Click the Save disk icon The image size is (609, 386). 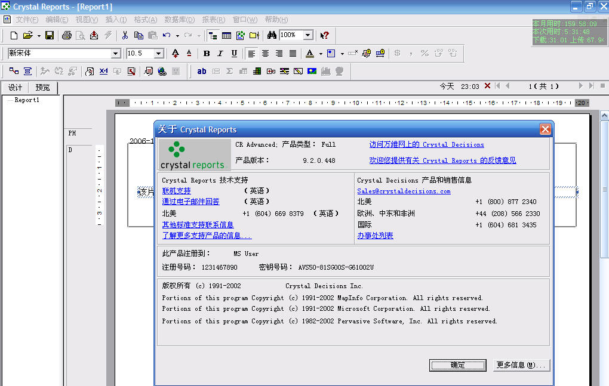(50, 36)
